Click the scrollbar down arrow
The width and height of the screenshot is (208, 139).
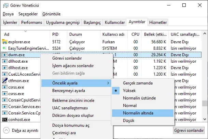[205, 119]
